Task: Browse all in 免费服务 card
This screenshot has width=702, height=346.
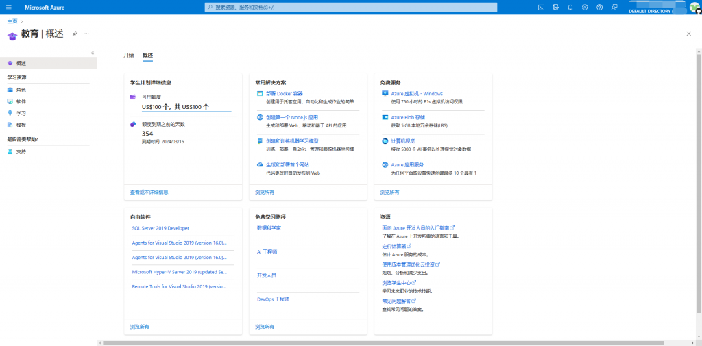Action: pos(389,192)
